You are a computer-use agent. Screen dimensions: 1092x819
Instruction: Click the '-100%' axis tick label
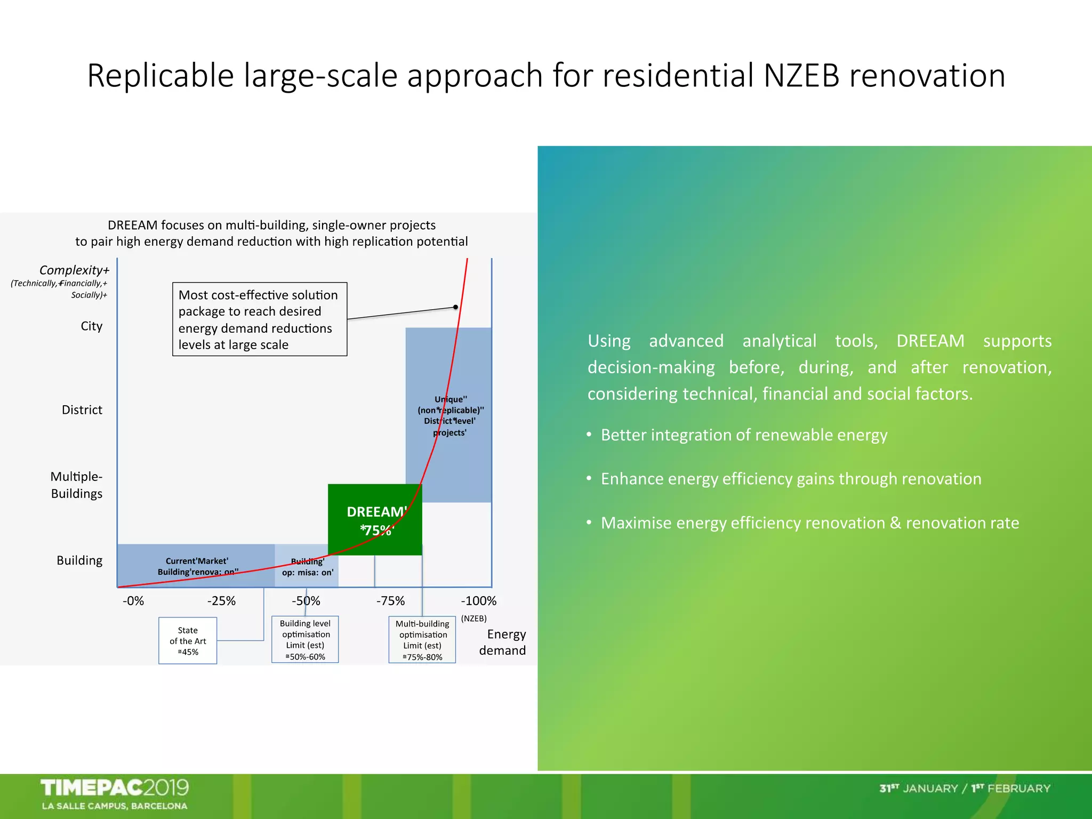pos(478,601)
